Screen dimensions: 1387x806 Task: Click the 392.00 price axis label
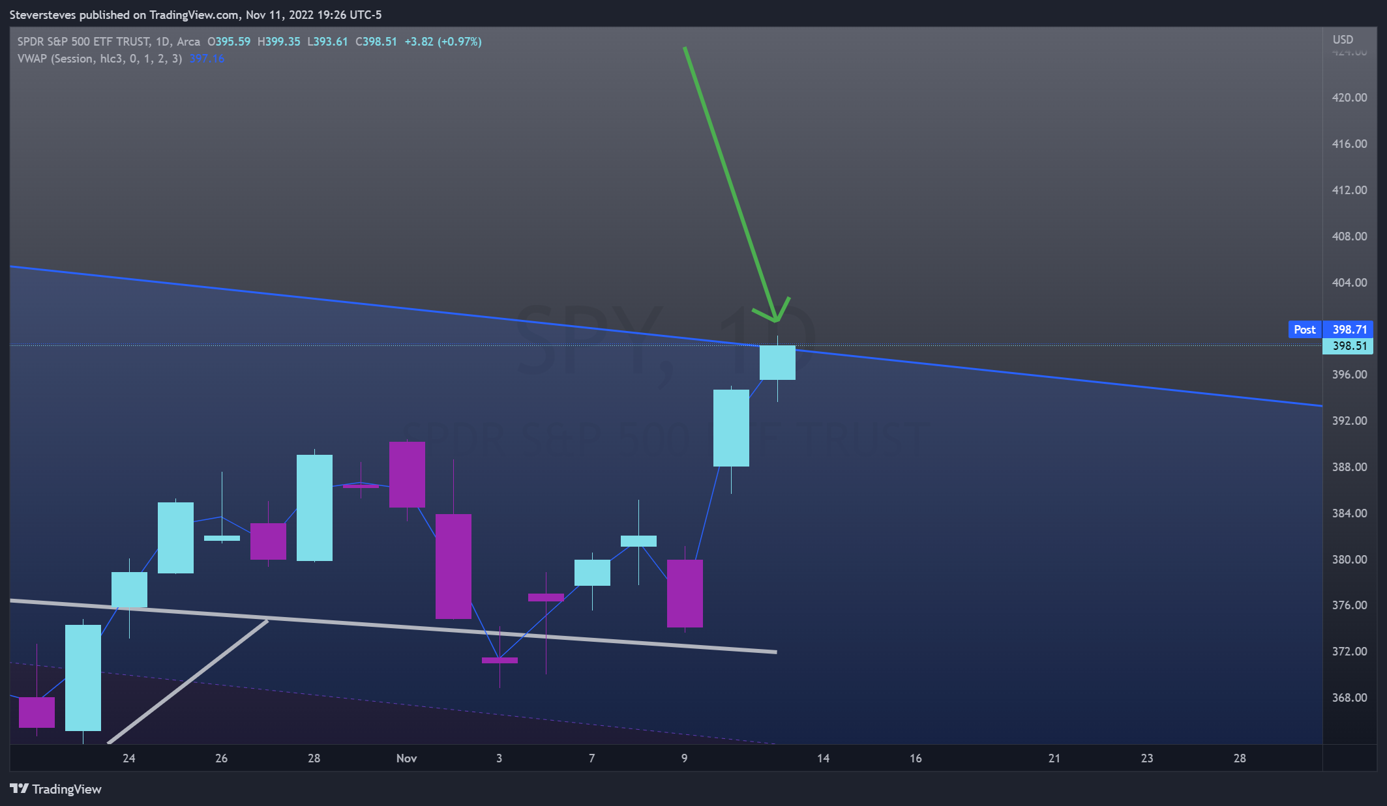[1349, 421]
